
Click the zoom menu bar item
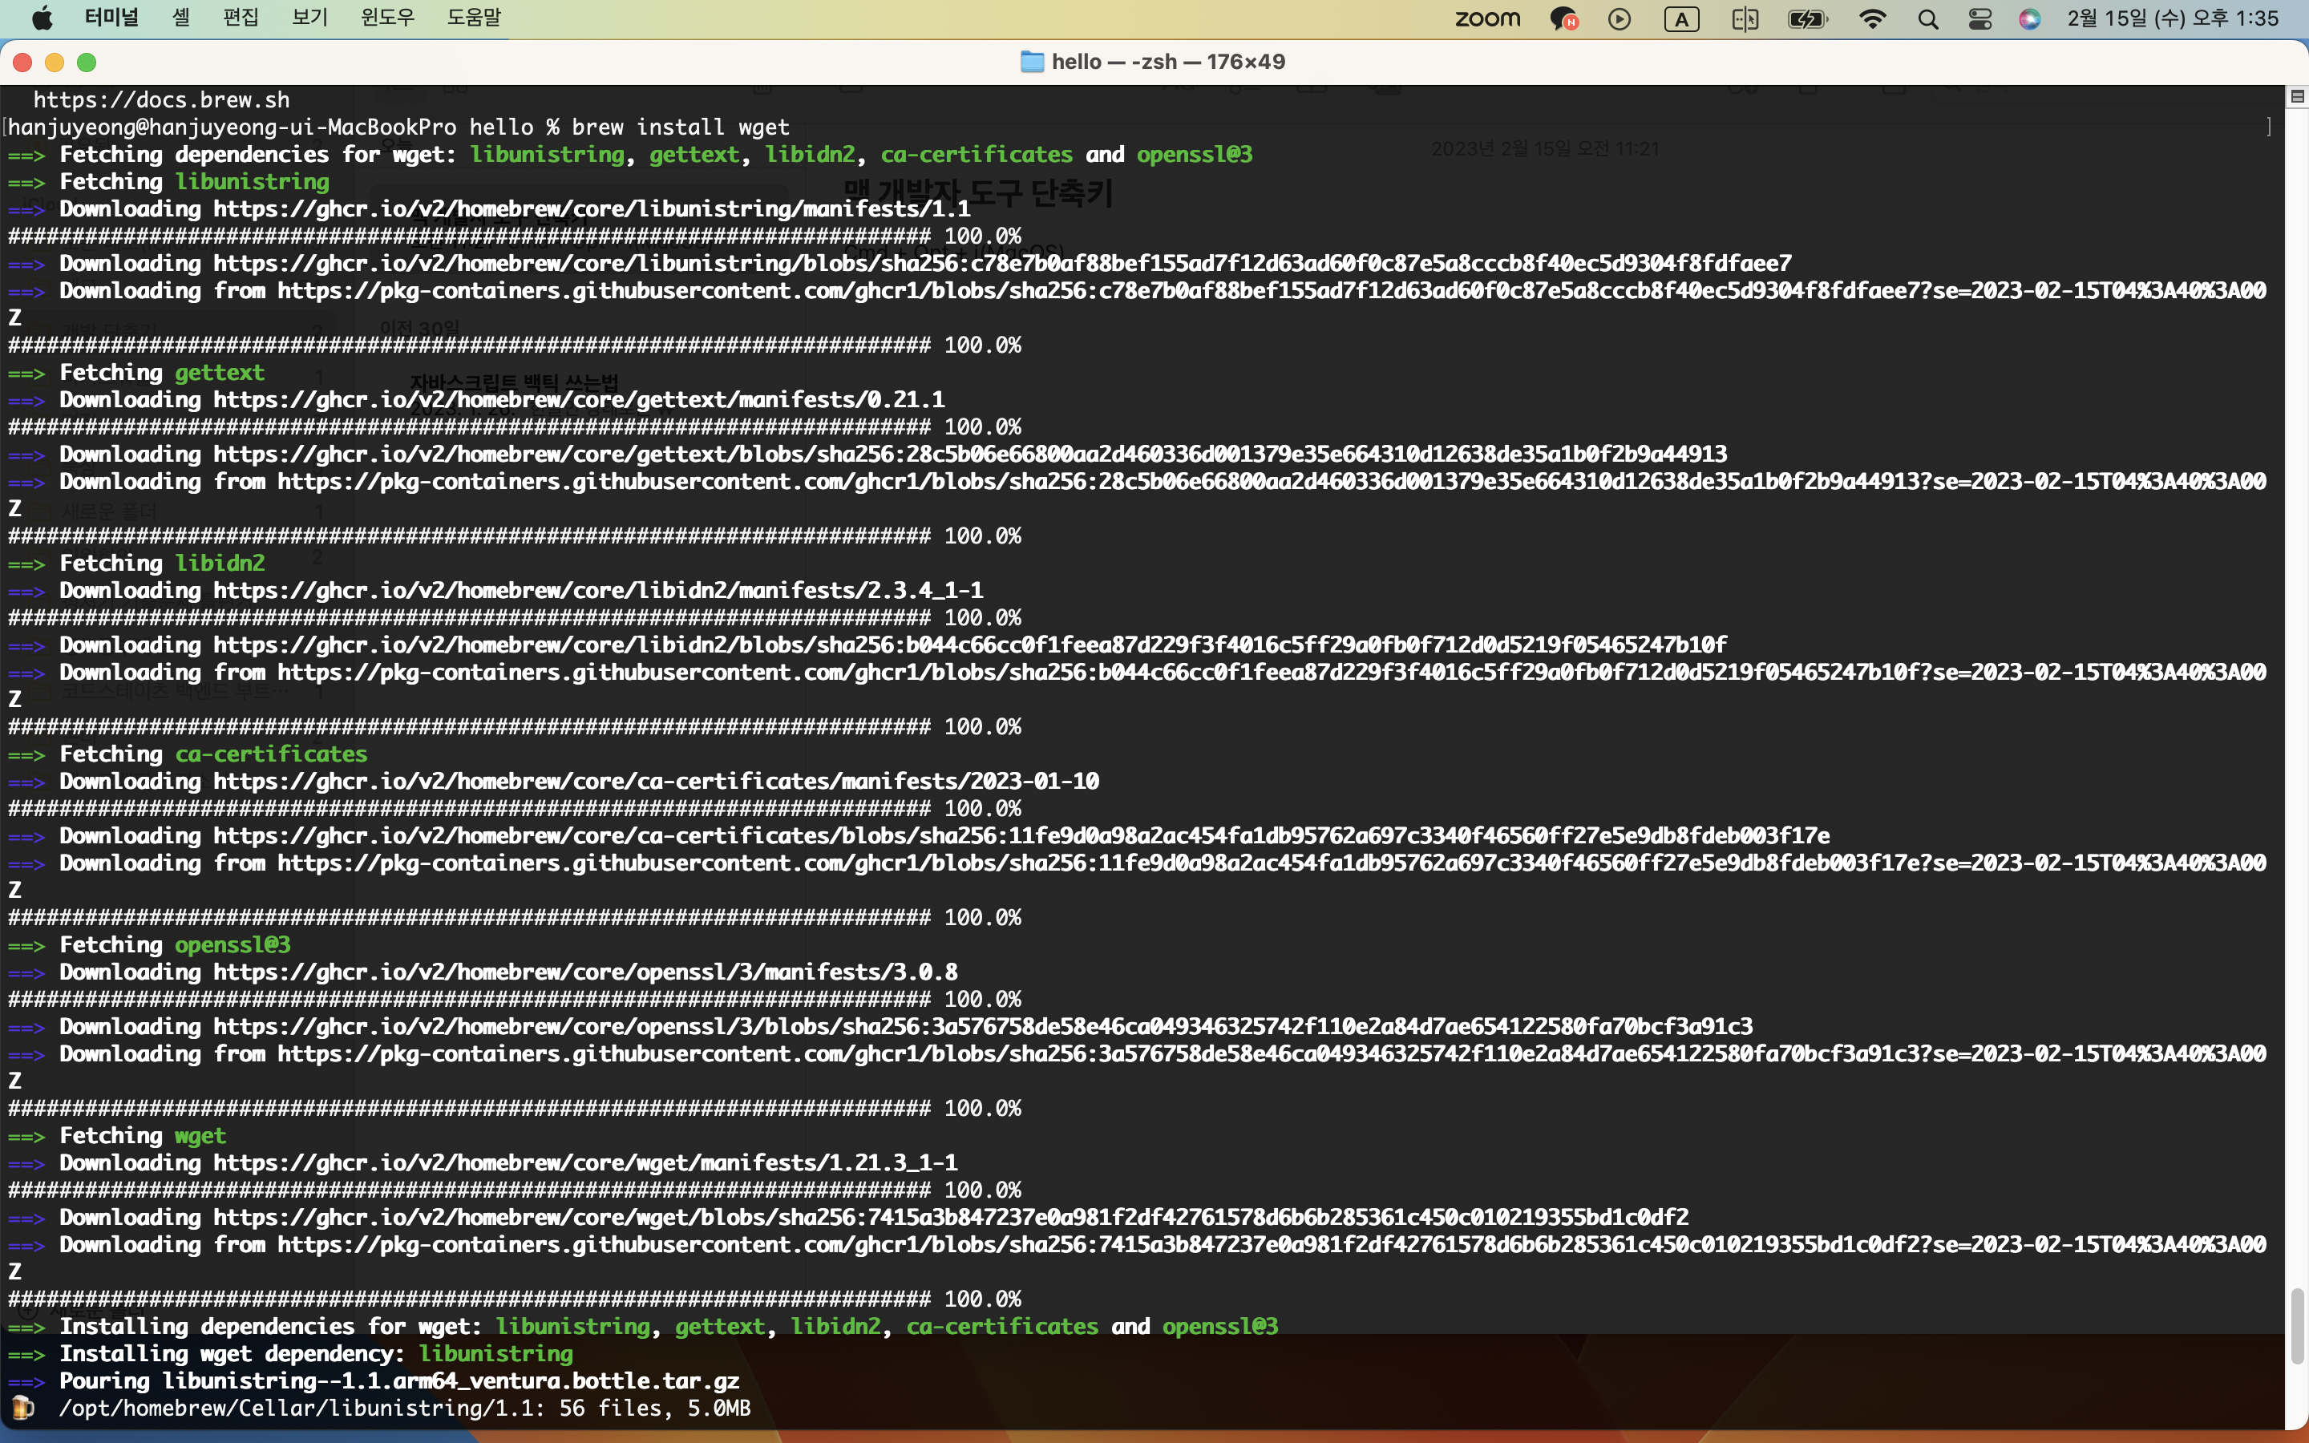tap(1487, 18)
